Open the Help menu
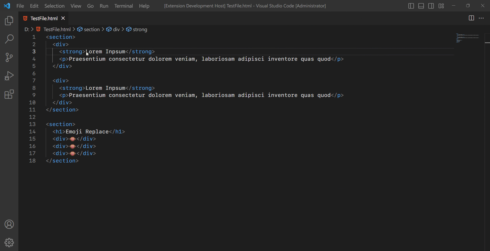The image size is (490, 251). [144, 6]
